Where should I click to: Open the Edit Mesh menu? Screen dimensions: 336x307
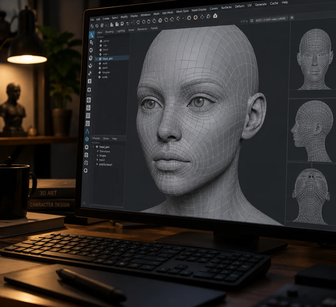[x=168, y=13]
